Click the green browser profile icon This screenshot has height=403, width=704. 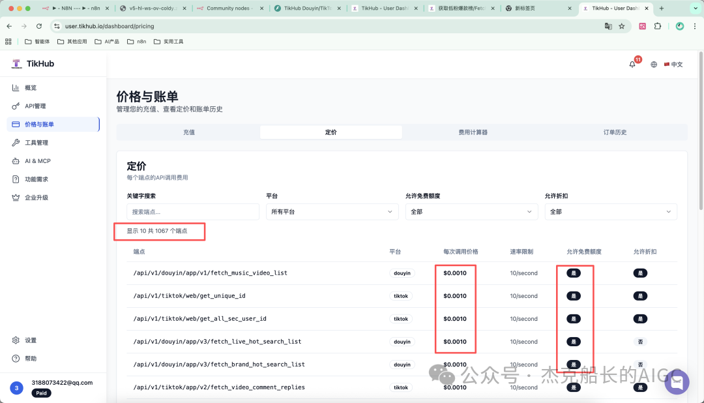click(x=680, y=26)
